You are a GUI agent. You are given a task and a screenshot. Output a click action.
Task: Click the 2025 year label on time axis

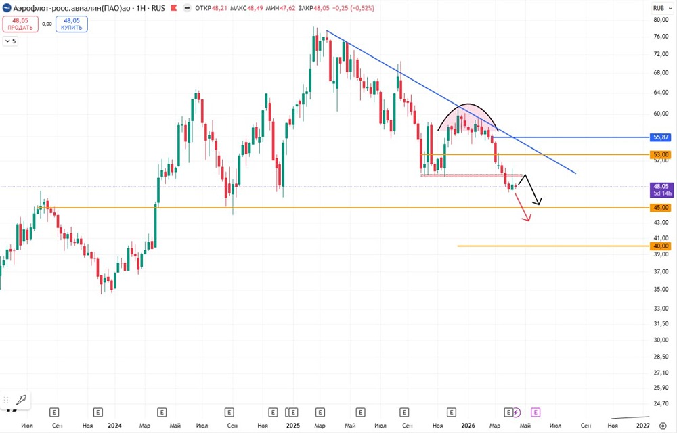coord(292,426)
